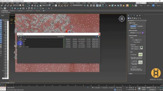
Task: Toggle the 3D Snaps icon
Action: point(59,6)
